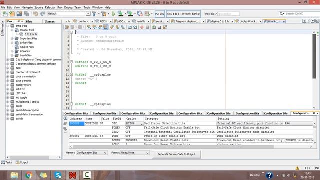
Task: Click the red Start Macro Recording icon
Action: click(x=142, y=27)
